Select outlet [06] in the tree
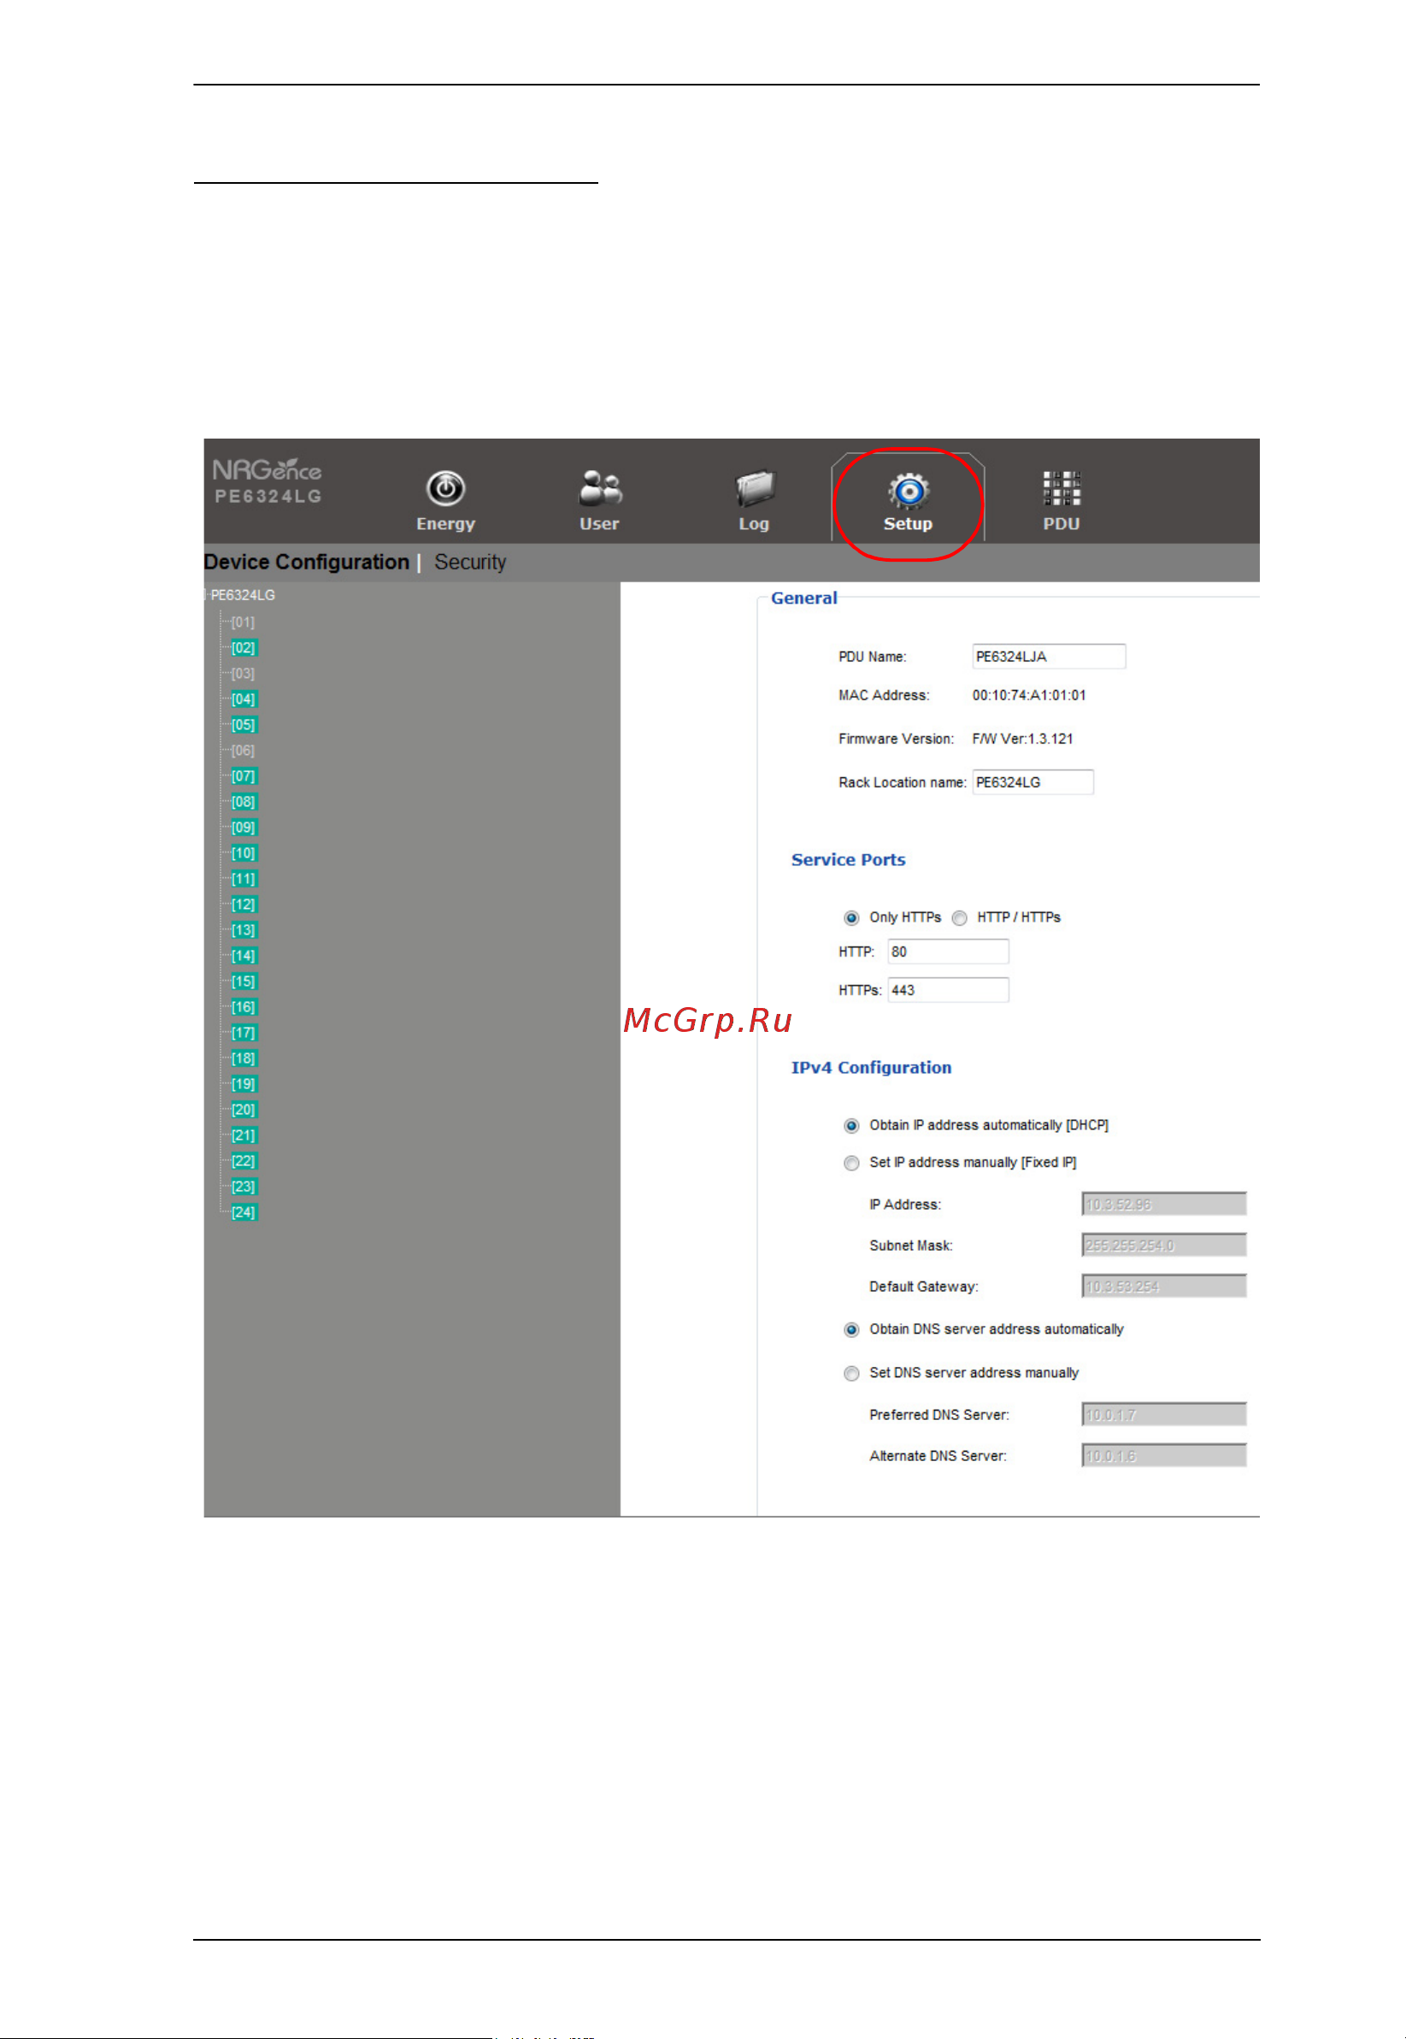This screenshot has height=2039, width=1406. [x=243, y=751]
